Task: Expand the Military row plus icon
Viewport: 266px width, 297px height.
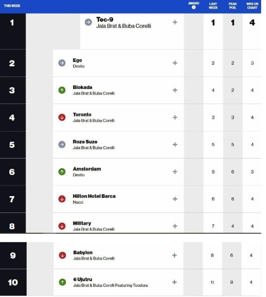Action: click(x=175, y=226)
